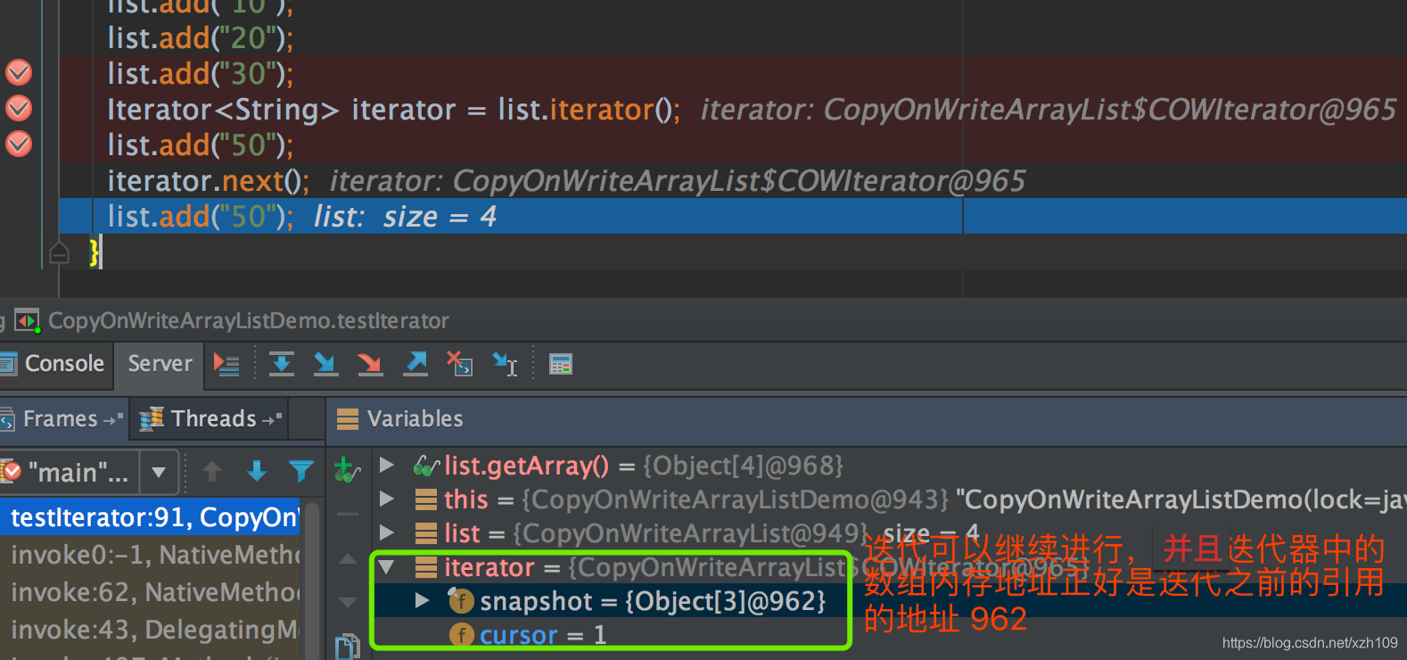The image size is (1407, 660).
Task: Click the CopyOnWriteArrayListDemo.testIterator run config icon
Action: [x=27, y=320]
